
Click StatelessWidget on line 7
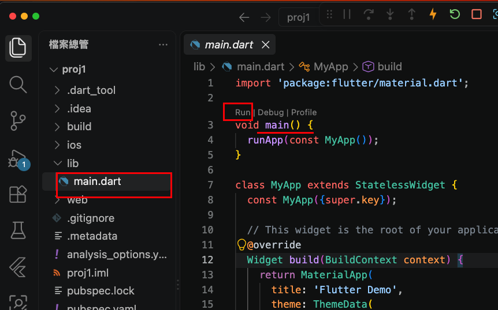[x=400, y=185]
